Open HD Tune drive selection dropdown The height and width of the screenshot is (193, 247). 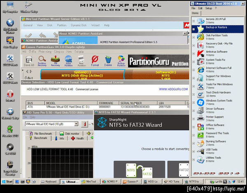pyautogui.click(x=76, y=124)
